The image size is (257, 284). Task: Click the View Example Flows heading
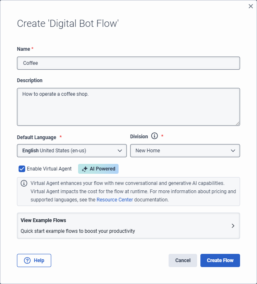click(43, 220)
